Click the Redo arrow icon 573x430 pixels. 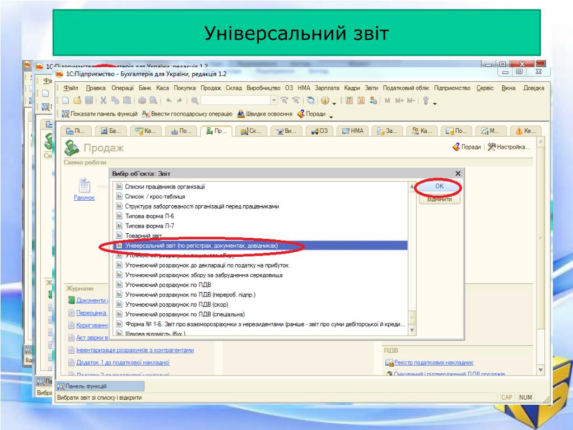179,100
